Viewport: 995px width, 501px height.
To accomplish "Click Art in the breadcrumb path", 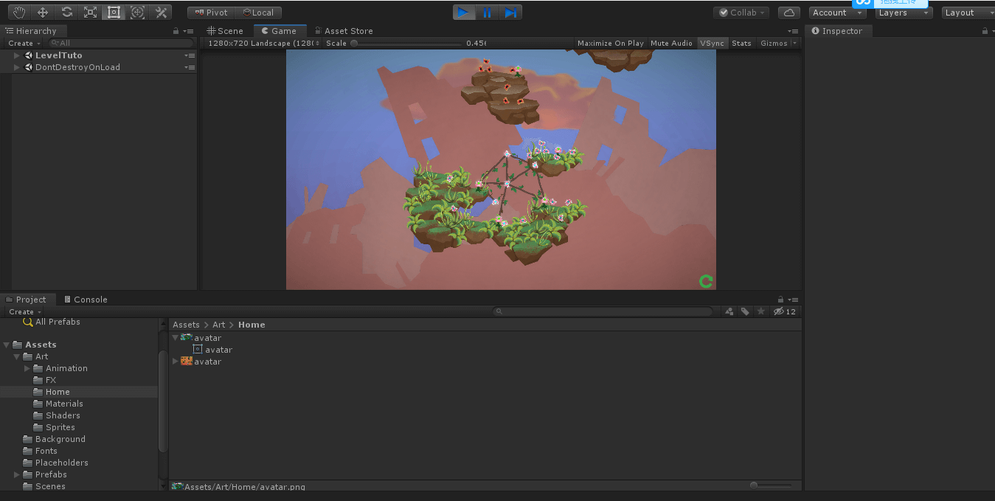I will click(219, 325).
